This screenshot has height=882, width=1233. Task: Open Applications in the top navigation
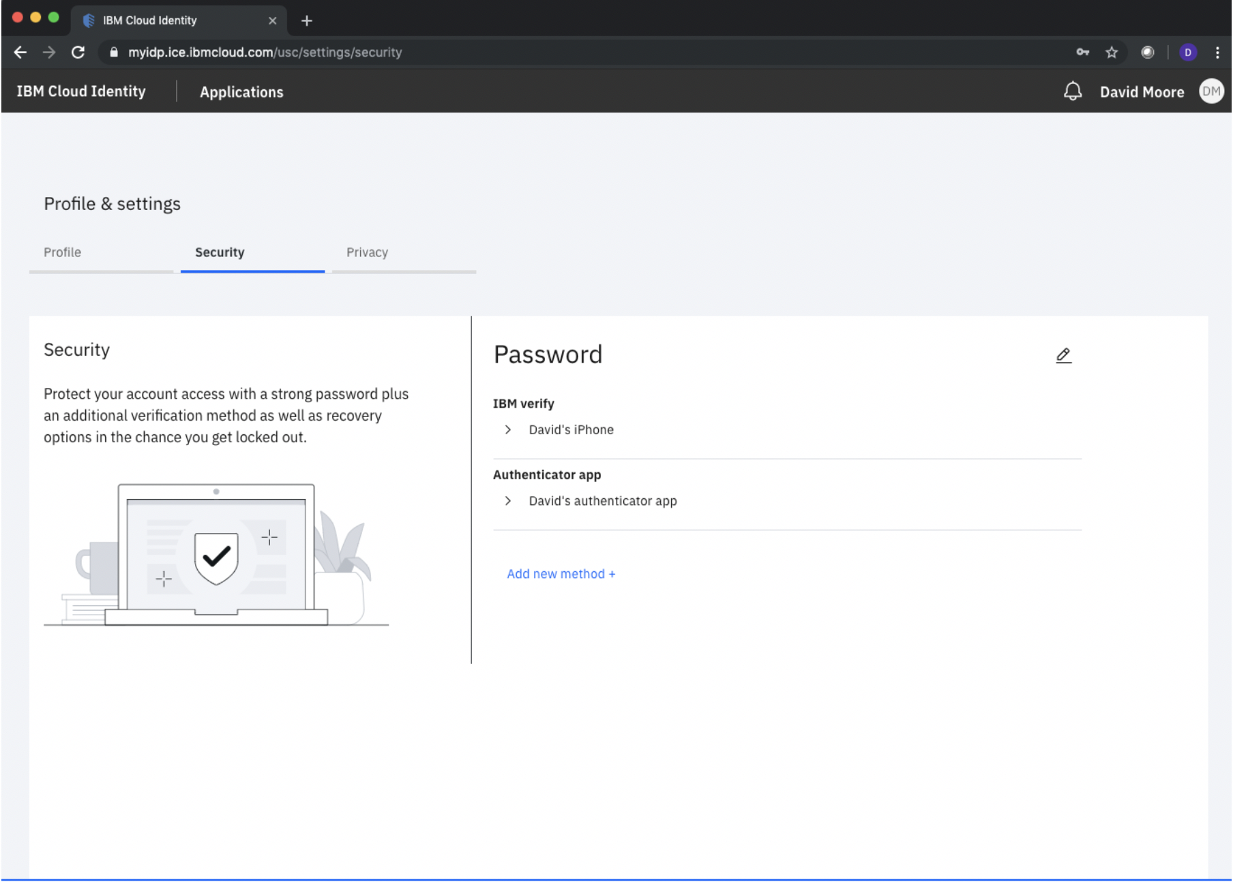point(241,92)
